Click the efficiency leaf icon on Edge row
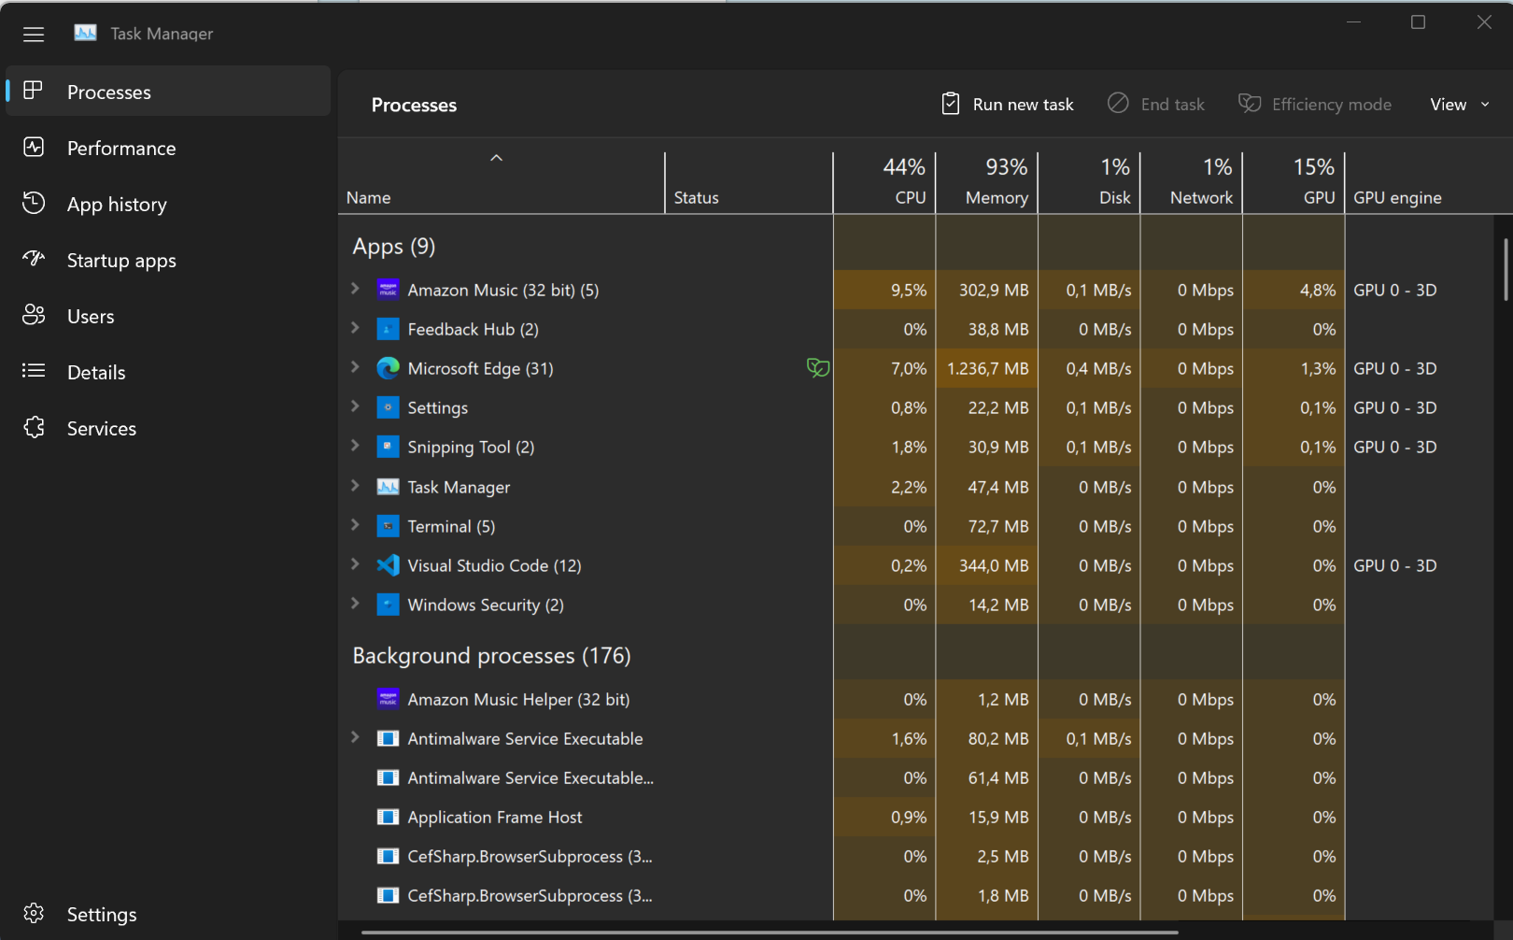This screenshot has height=940, width=1513. [x=818, y=368]
